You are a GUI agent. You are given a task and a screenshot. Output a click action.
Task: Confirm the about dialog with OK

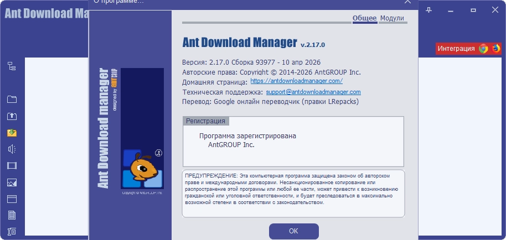(x=293, y=231)
